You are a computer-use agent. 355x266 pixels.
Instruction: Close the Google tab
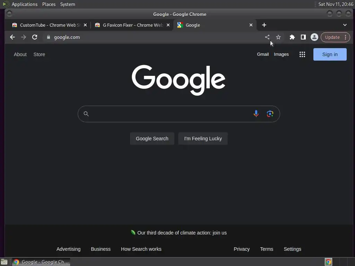[251, 25]
